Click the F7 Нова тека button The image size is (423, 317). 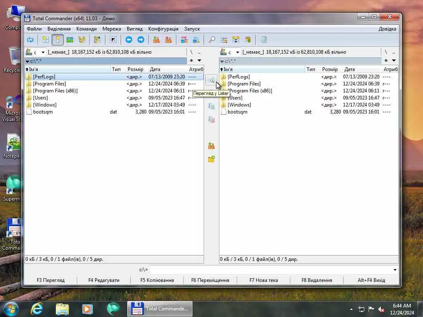coord(264,280)
